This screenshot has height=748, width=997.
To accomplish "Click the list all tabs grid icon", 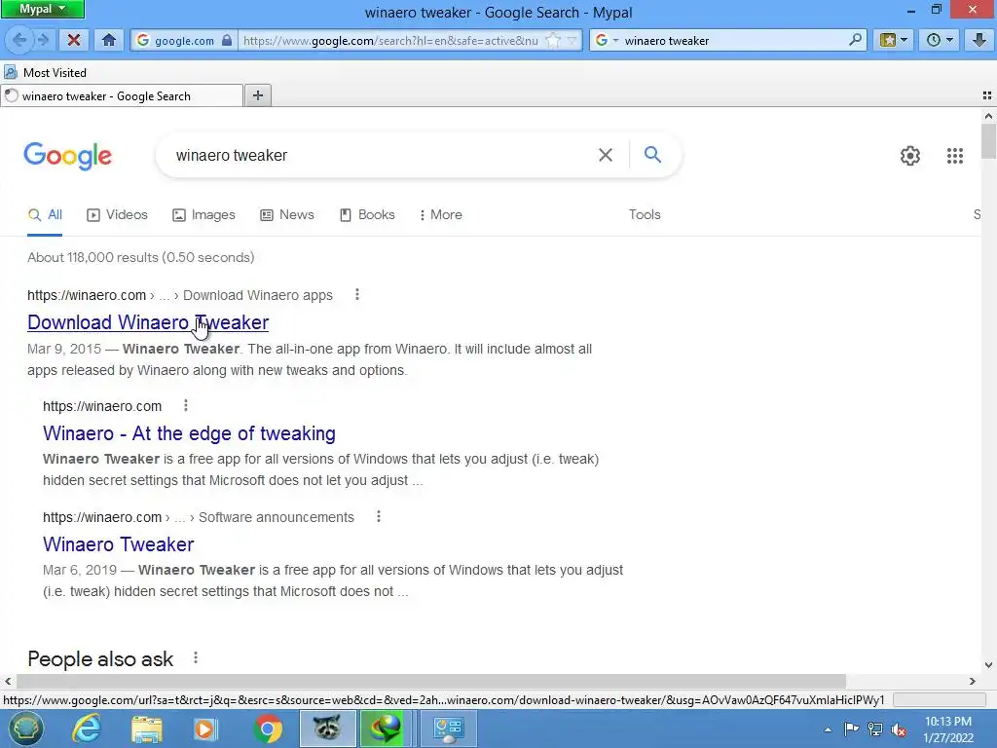I will point(987,95).
